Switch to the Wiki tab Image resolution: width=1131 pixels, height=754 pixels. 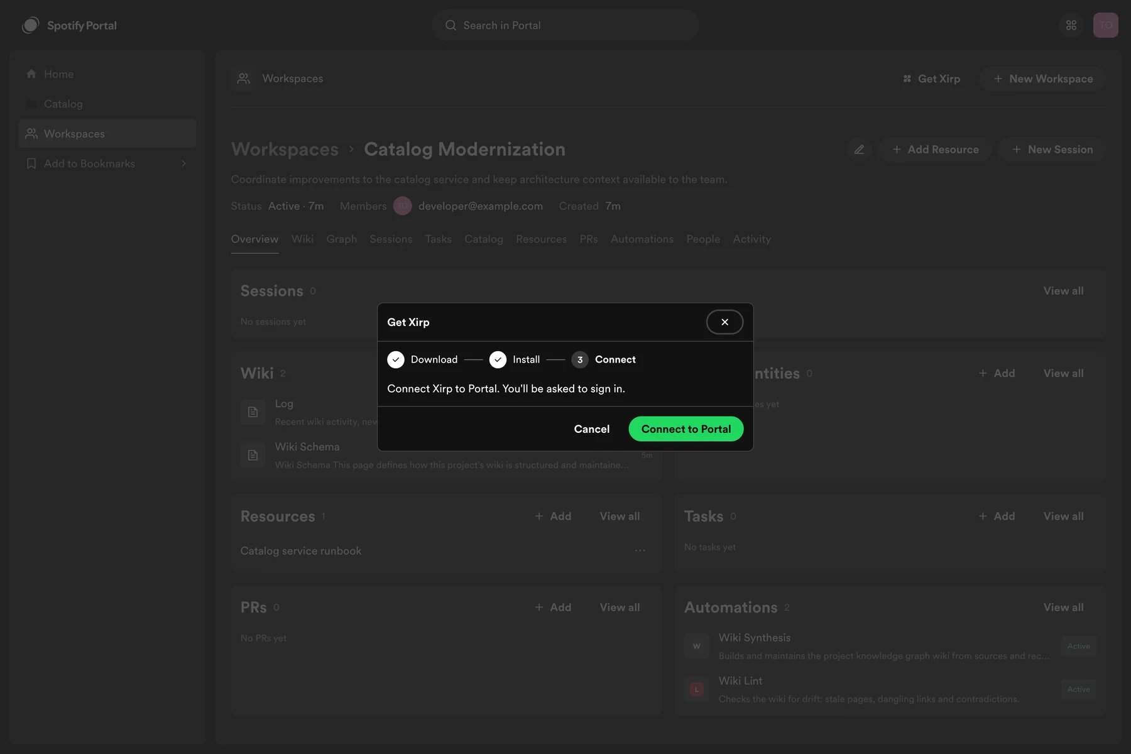302,239
